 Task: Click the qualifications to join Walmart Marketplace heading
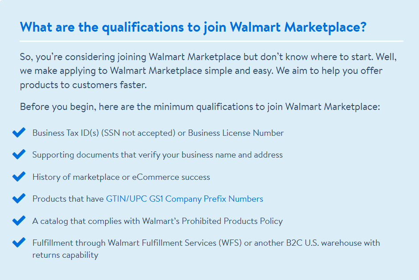pos(193,27)
